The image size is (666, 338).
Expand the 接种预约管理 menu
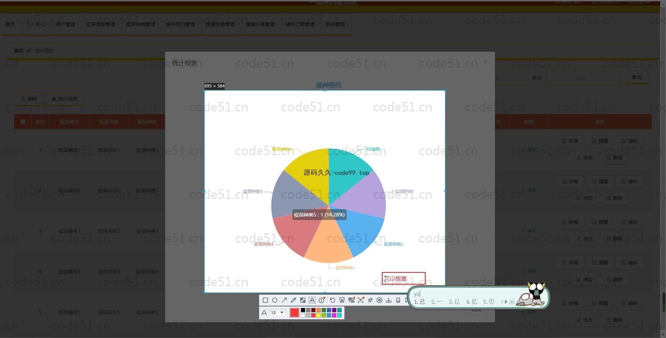pos(182,24)
